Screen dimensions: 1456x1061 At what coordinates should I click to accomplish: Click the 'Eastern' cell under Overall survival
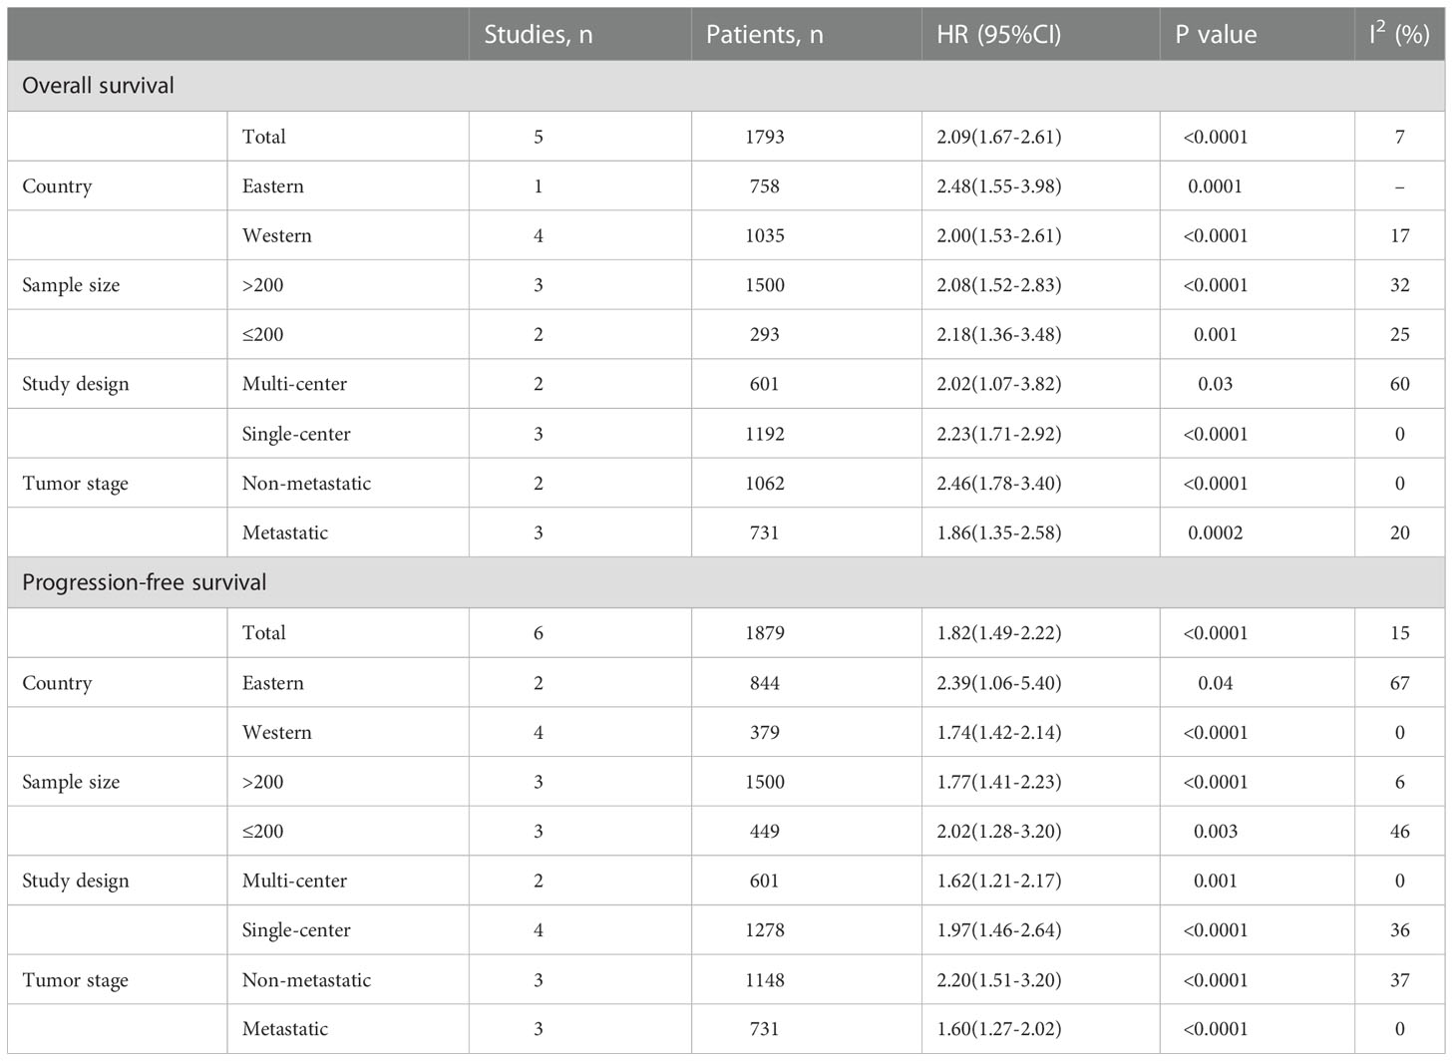click(x=272, y=186)
